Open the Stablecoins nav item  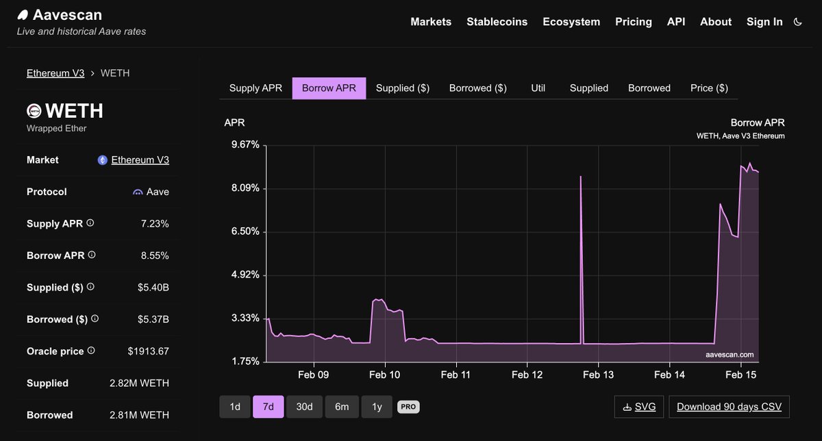click(497, 22)
